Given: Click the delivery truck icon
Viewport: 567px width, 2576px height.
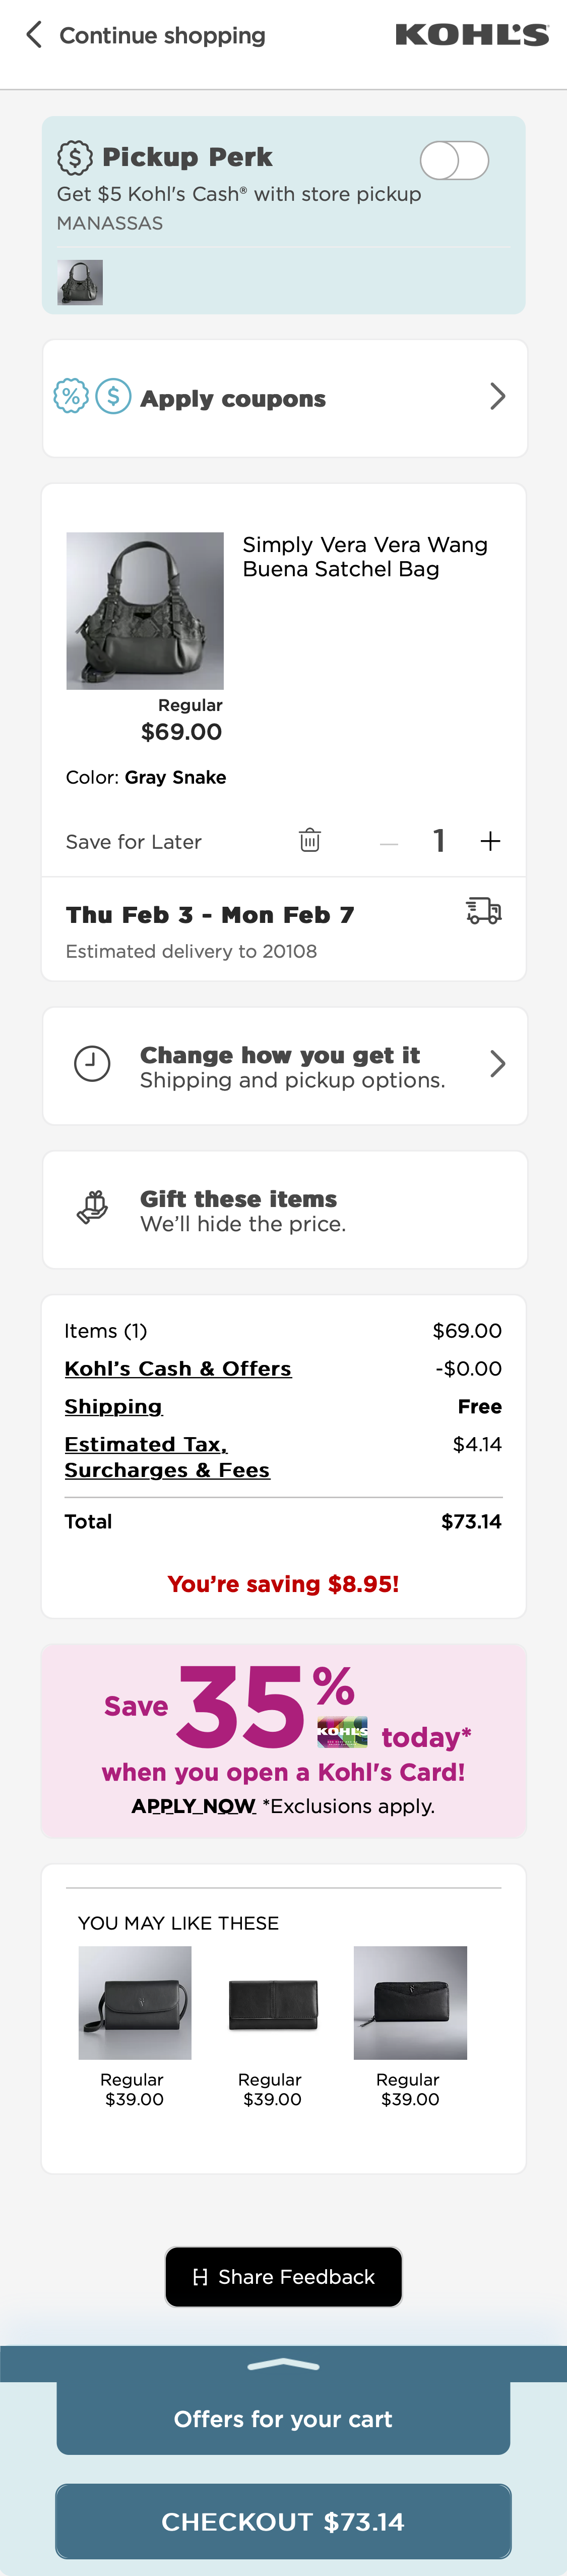Looking at the screenshot, I should [x=484, y=911].
